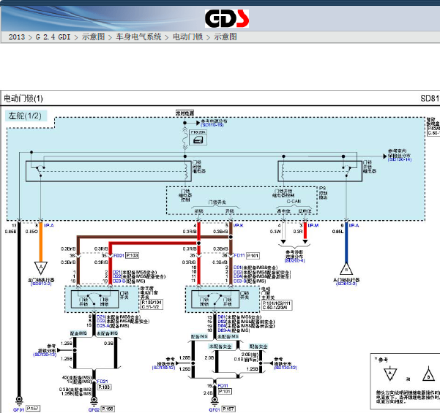This screenshot has height=413, width=440.
Task: Click the 电动门锁(1) diagram title
Action: point(23,99)
